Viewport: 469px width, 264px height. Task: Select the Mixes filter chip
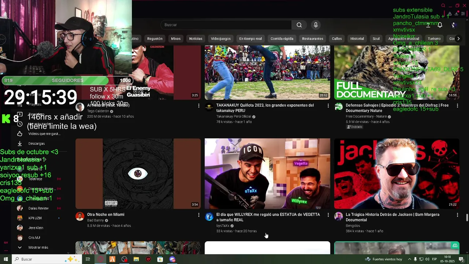(176, 38)
